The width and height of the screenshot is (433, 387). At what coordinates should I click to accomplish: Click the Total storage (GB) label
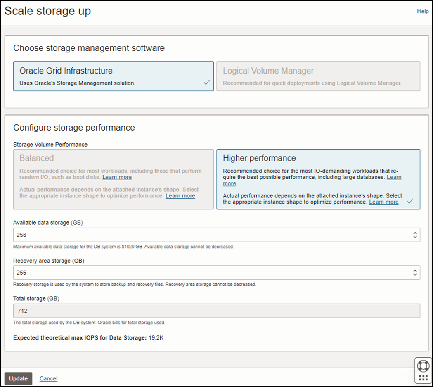point(36,298)
